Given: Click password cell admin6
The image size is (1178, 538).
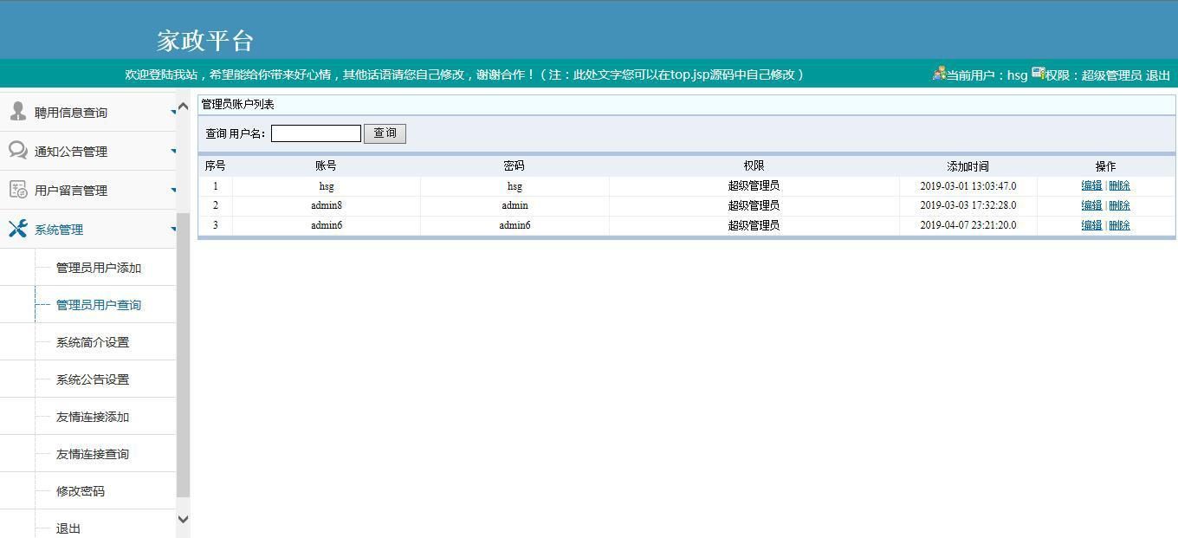Looking at the screenshot, I should 515,225.
